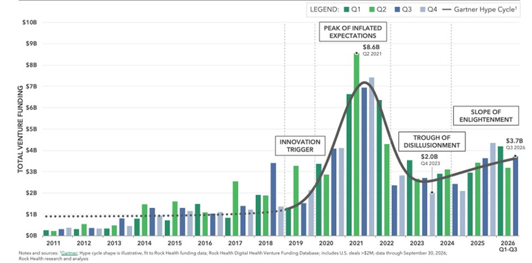532x263 pixels.
Task: Click the $5B y-axis label
Action: tap(30, 129)
